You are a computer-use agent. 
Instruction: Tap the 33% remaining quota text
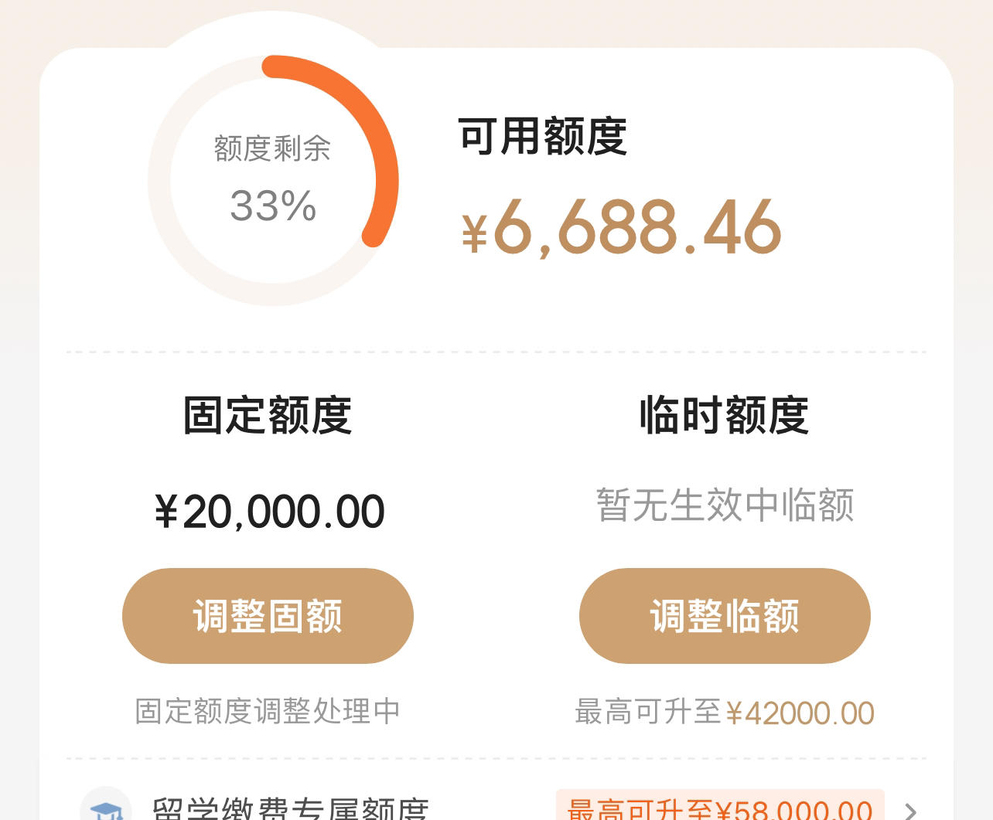(273, 206)
